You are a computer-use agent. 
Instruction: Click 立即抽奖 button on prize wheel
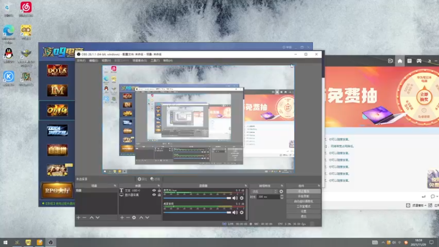point(424,97)
